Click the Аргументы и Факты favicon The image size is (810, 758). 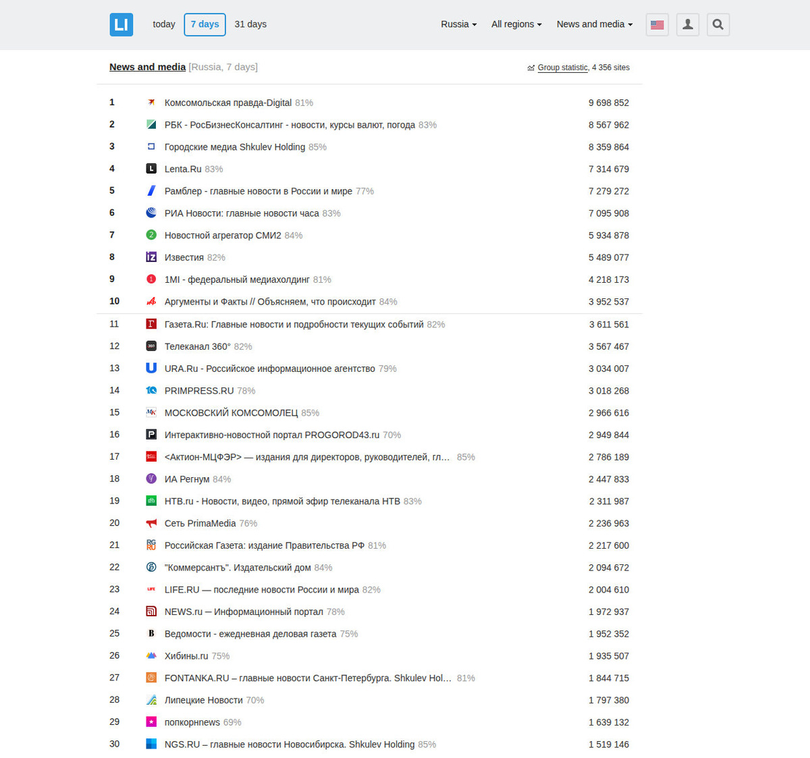(151, 302)
